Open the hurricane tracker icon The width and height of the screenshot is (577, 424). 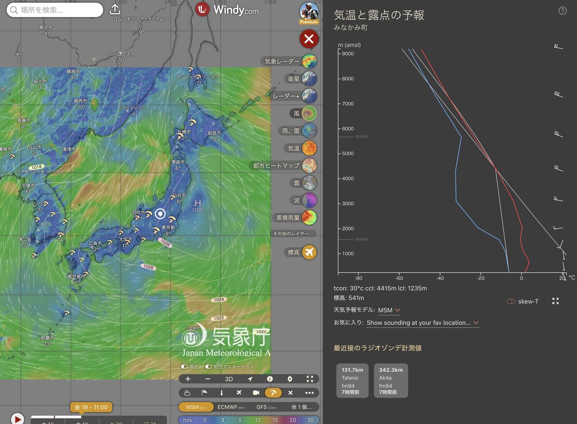pyautogui.click(x=289, y=379)
